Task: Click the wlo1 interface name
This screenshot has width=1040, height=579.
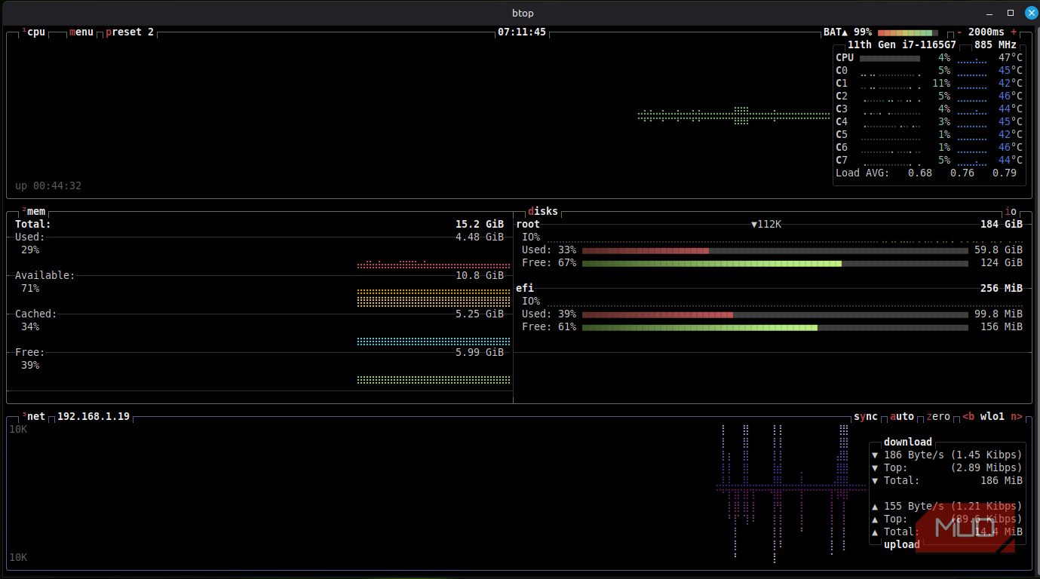Action: (x=992, y=417)
